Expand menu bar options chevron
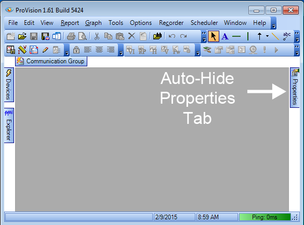304x225 pixels. 273,23
